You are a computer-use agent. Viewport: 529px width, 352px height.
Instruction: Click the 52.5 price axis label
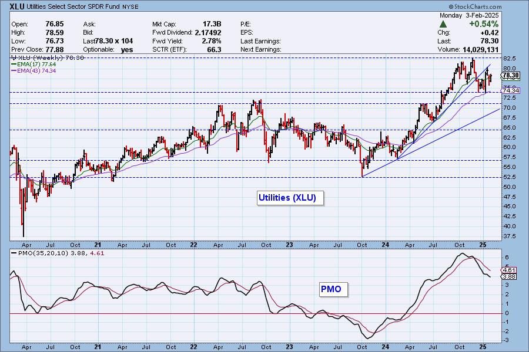tap(510, 177)
